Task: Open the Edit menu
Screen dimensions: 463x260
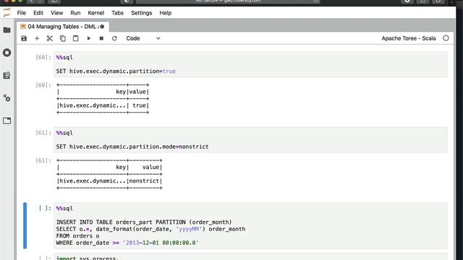Action: point(38,13)
